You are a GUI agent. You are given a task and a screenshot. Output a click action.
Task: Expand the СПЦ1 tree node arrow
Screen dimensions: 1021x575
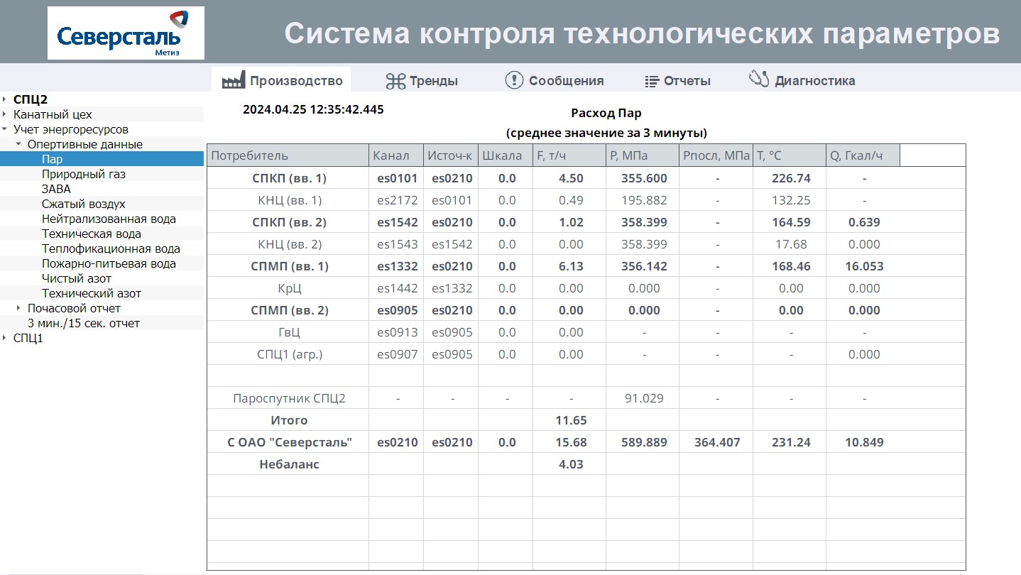[4, 338]
